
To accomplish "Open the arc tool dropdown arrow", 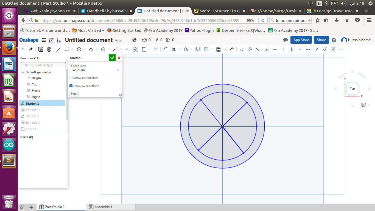I will pos(97,49).
